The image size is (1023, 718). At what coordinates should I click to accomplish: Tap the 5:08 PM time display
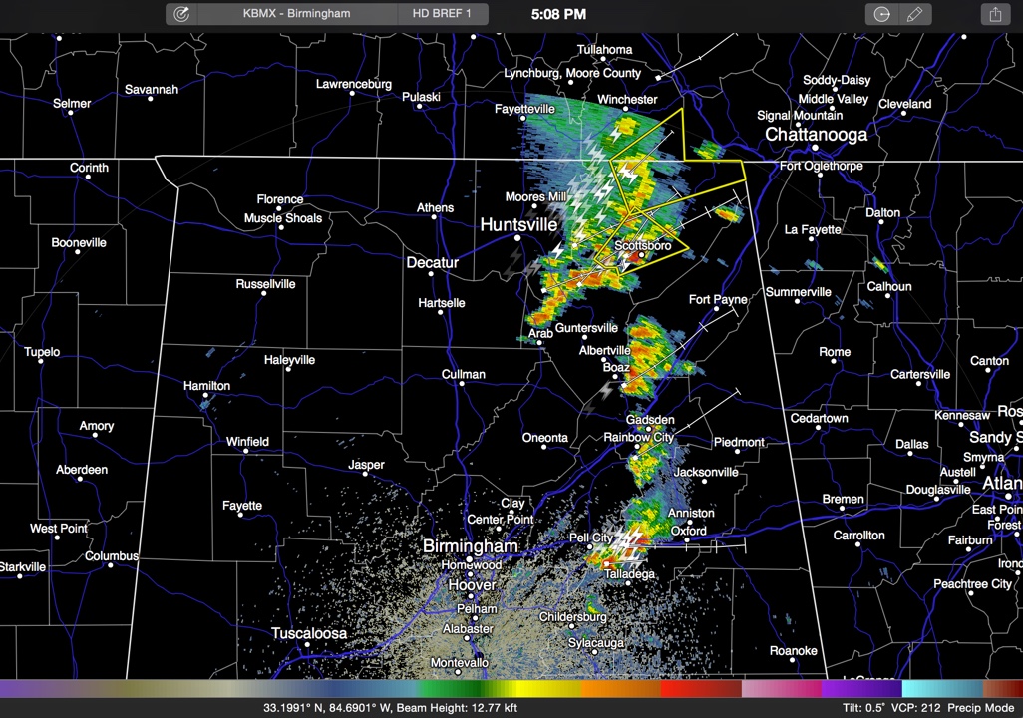558,14
